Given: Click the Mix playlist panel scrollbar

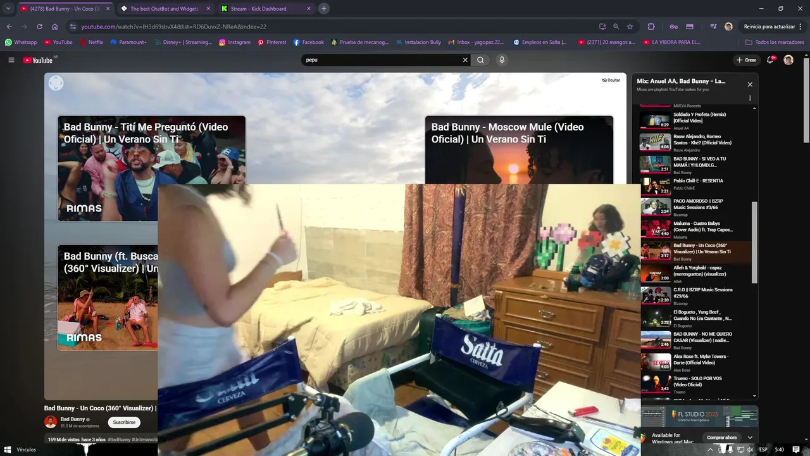Looking at the screenshot, I should click(x=754, y=243).
